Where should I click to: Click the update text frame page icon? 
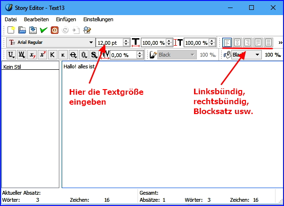76,30
